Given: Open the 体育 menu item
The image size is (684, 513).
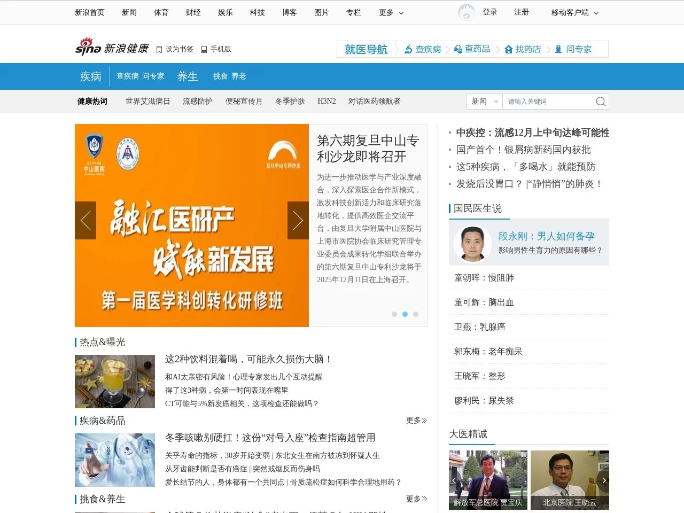Looking at the screenshot, I should pos(161,12).
